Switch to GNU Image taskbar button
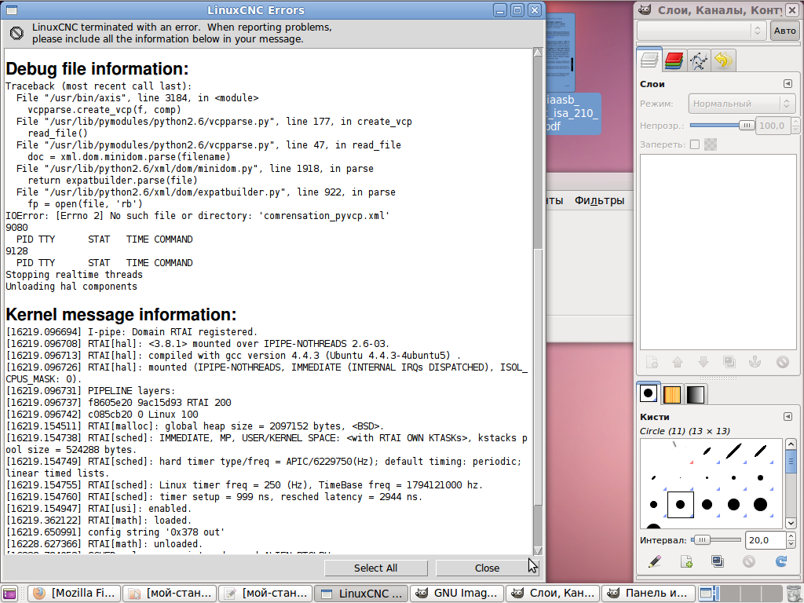The height and width of the screenshot is (603, 804). pos(457,594)
